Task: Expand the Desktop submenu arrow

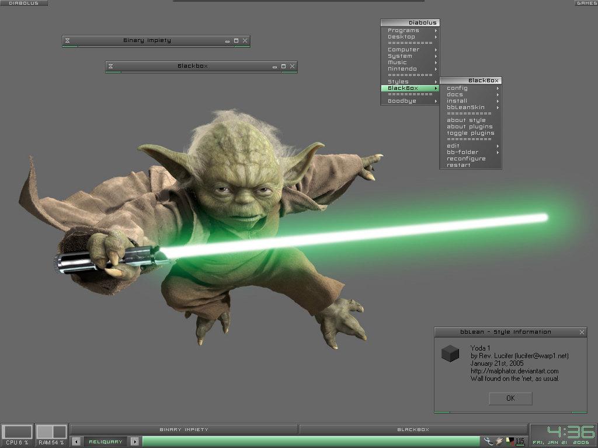Action: click(x=436, y=37)
